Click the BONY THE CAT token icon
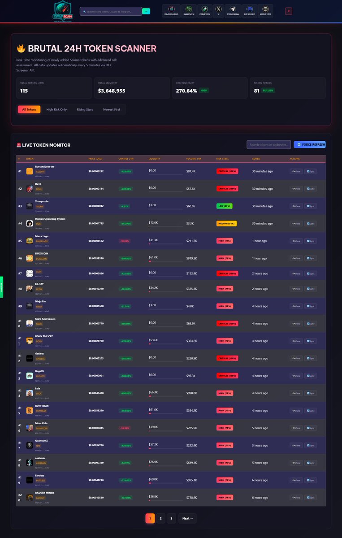This screenshot has width=342, height=538. (30, 341)
